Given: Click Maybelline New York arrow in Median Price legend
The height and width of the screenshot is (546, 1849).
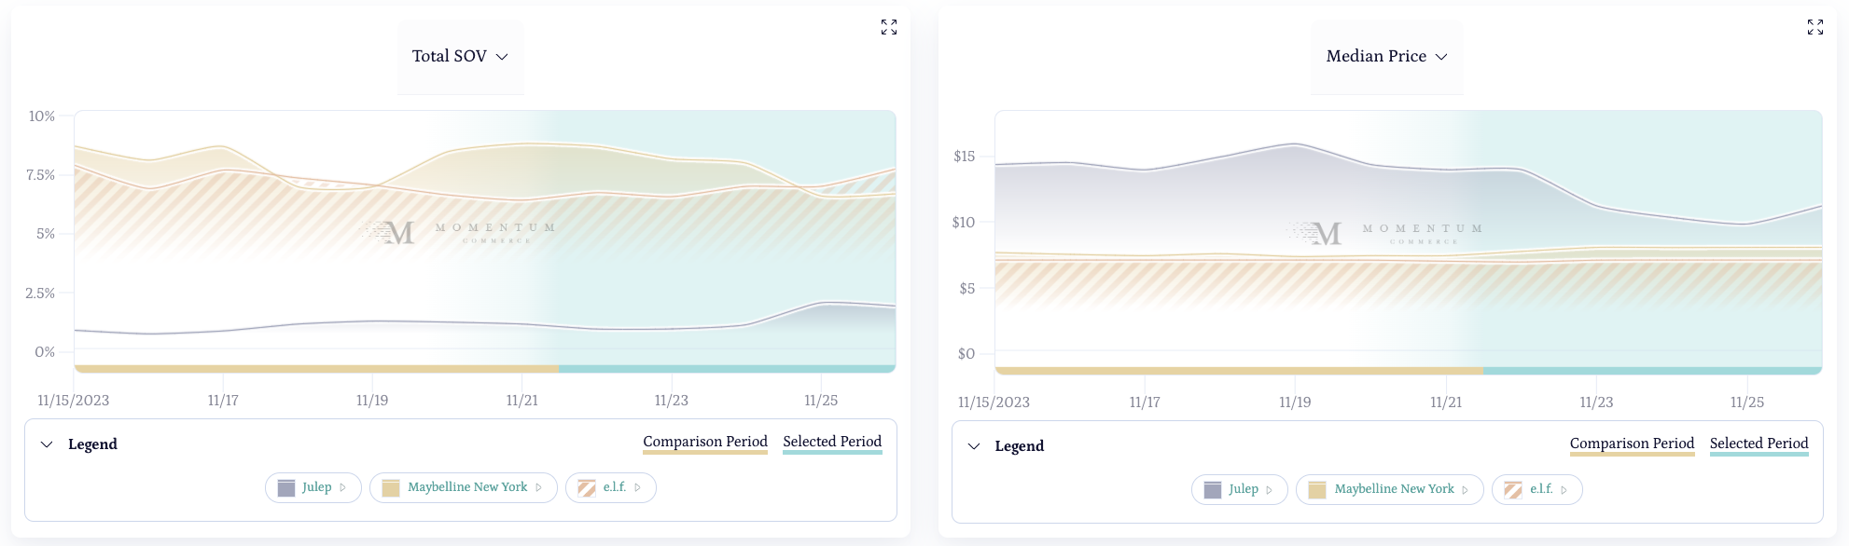Looking at the screenshot, I should [1466, 489].
